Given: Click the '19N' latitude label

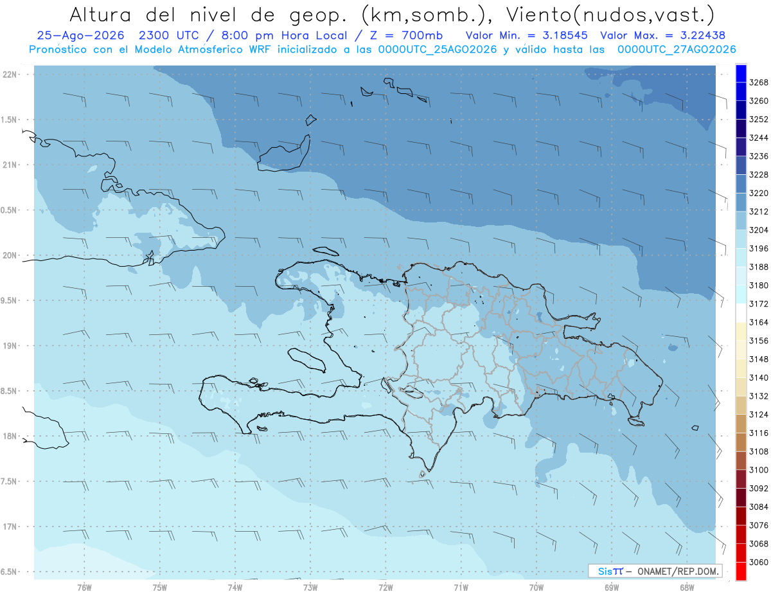Looking at the screenshot, I should 10,346.
